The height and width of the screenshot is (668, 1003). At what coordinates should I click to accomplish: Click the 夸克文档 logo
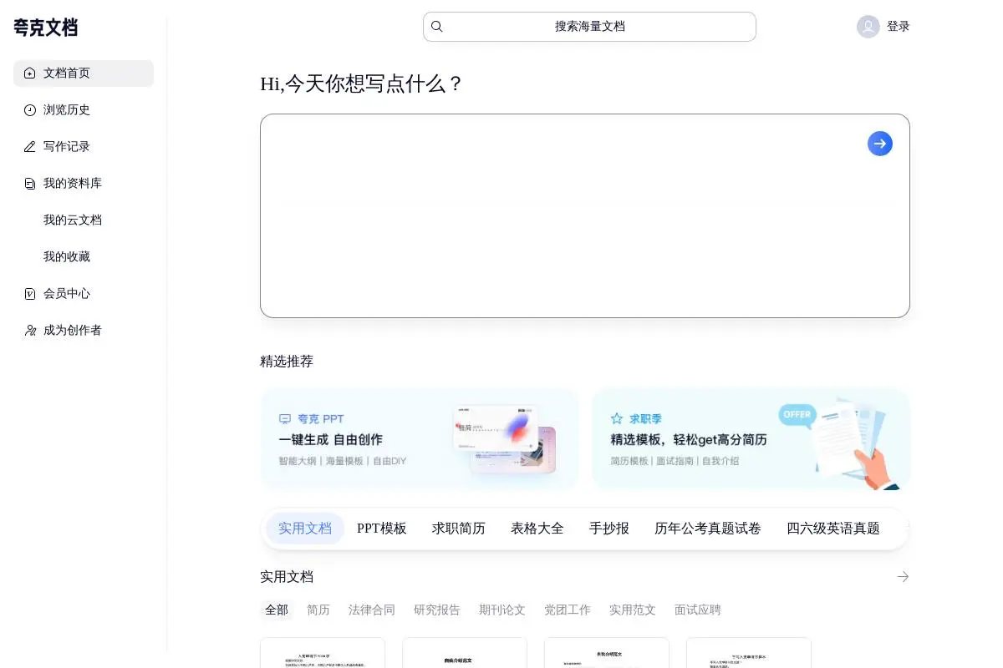[x=45, y=28]
